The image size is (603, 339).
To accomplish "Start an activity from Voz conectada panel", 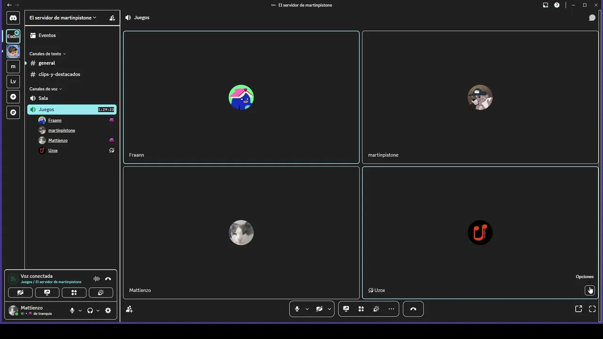I will [x=74, y=292].
